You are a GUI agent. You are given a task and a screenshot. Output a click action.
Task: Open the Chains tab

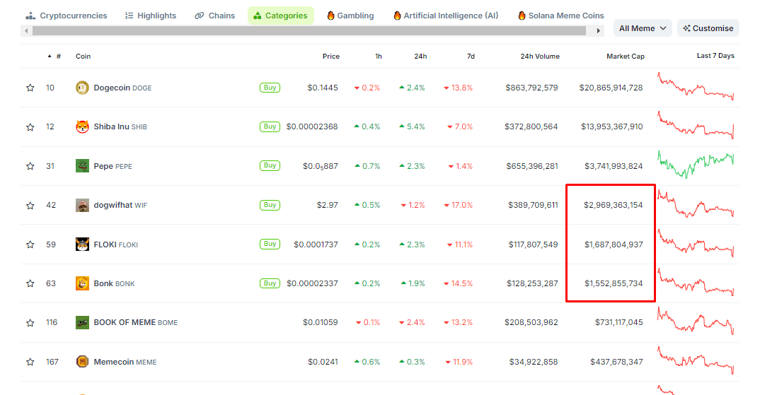(x=214, y=16)
